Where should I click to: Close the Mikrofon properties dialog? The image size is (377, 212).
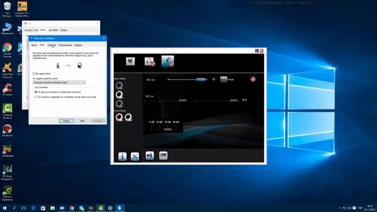click(x=104, y=38)
